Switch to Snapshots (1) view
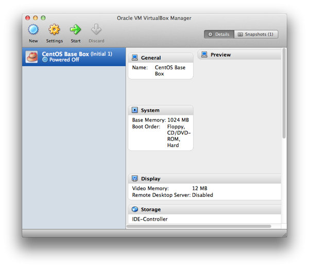Viewport: 309px width, 268px height. pyautogui.click(x=256, y=35)
